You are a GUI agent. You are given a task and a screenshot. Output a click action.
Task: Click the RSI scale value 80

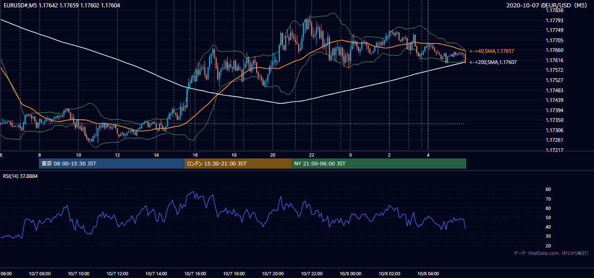[x=548, y=190]
